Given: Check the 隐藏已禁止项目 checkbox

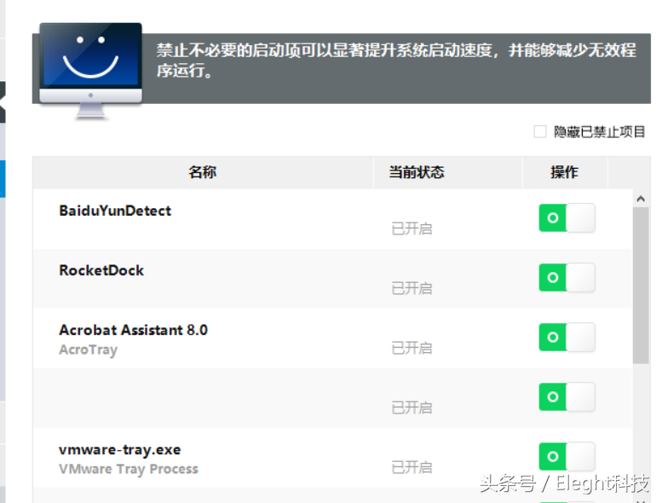Looking at the screenshot, I should pyautogui.click(x=540, y=131).
